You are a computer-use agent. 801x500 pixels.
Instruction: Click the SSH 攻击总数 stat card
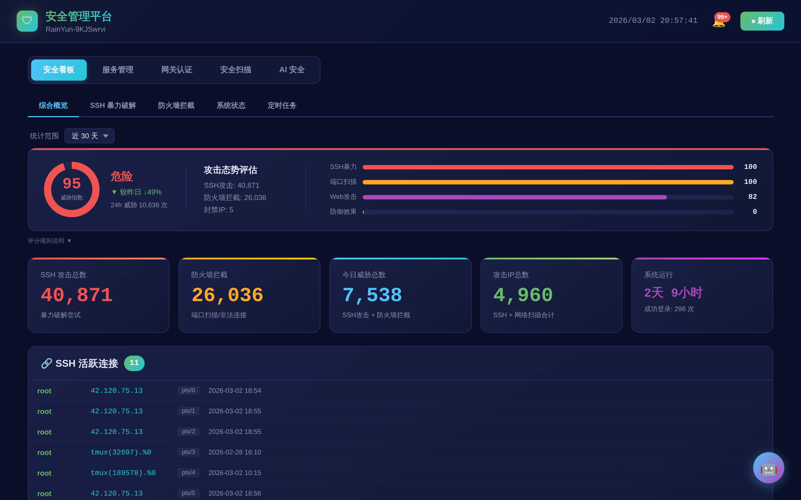[99, 295]
